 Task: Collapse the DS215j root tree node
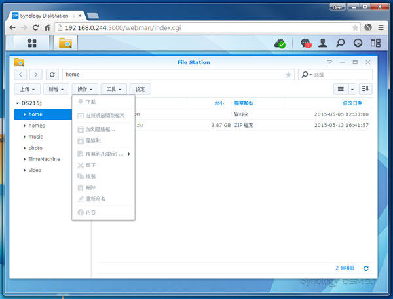(x=17, y=103)
